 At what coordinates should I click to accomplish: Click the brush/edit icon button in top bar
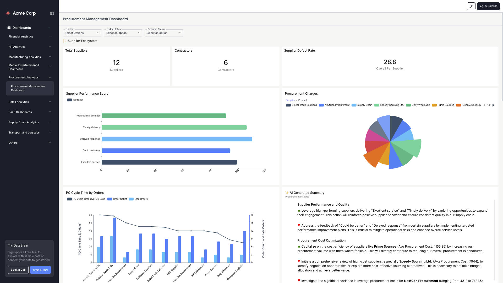click(471, 6)
